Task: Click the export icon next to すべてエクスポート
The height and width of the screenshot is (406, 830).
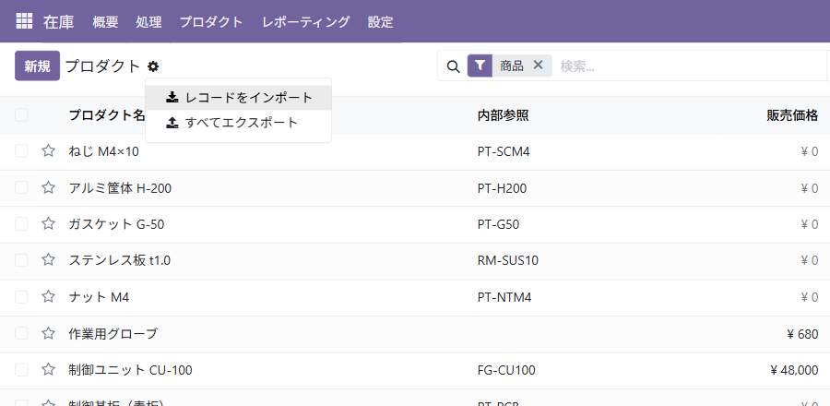Action: pyautogui.click(x=172, y=123)
